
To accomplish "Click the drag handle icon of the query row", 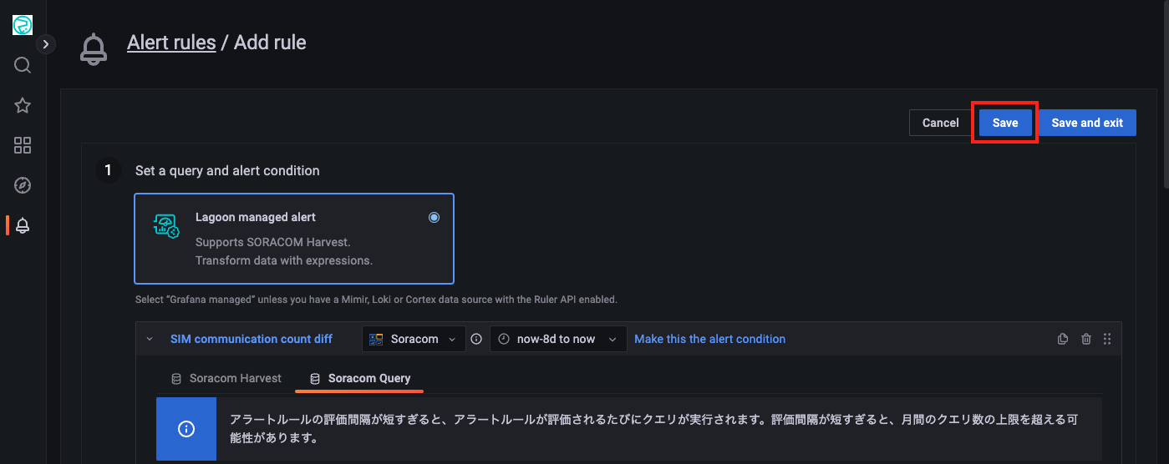I will (1107, 339).
